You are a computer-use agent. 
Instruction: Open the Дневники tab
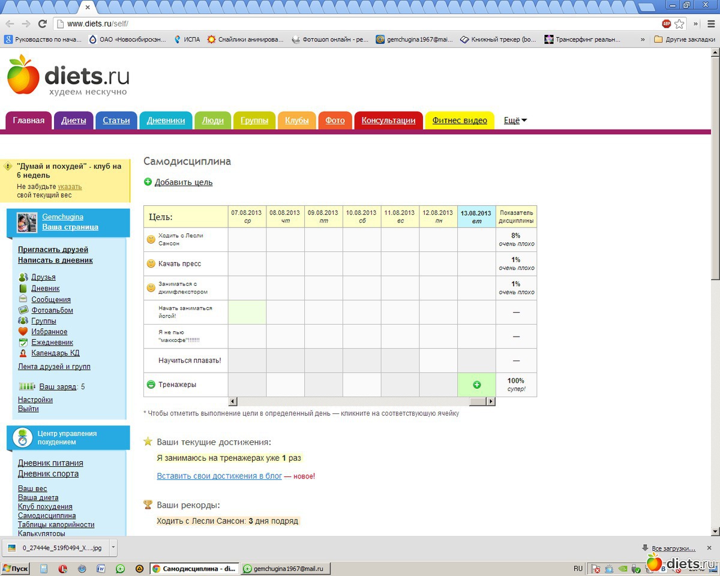coord(166,121)
